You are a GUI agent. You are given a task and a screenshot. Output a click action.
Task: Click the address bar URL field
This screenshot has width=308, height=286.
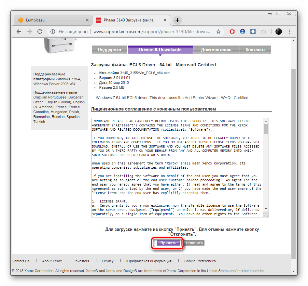pos(151,32)
